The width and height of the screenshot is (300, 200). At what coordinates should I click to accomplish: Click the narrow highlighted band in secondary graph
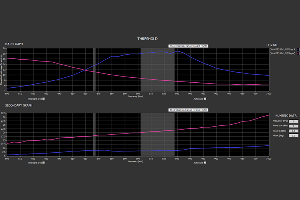click(94, 134)
